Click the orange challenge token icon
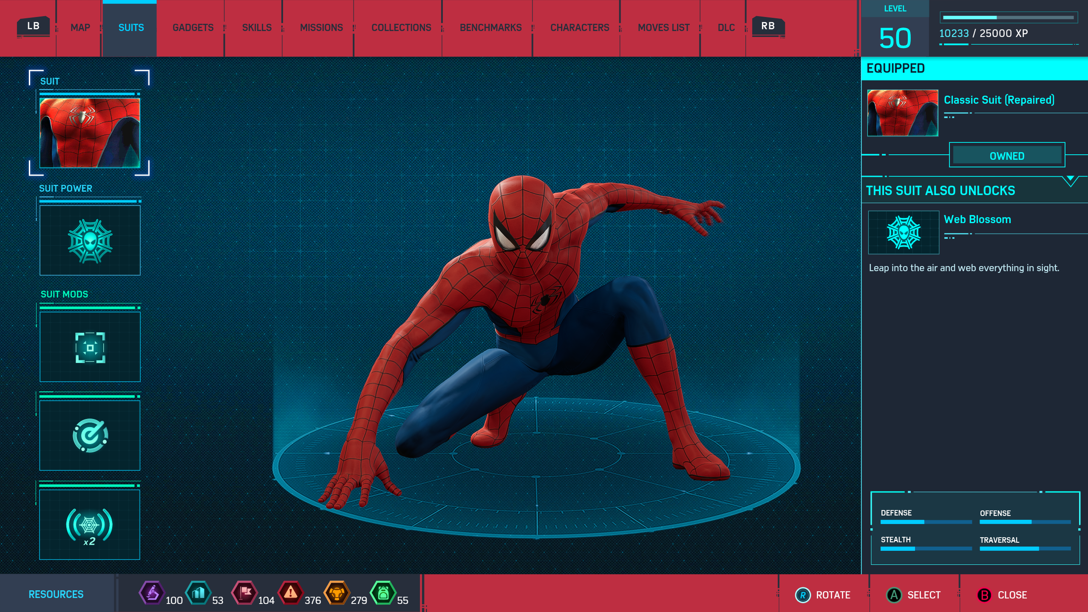This screenshot has height=612, width=1088. tap(337, 593)
